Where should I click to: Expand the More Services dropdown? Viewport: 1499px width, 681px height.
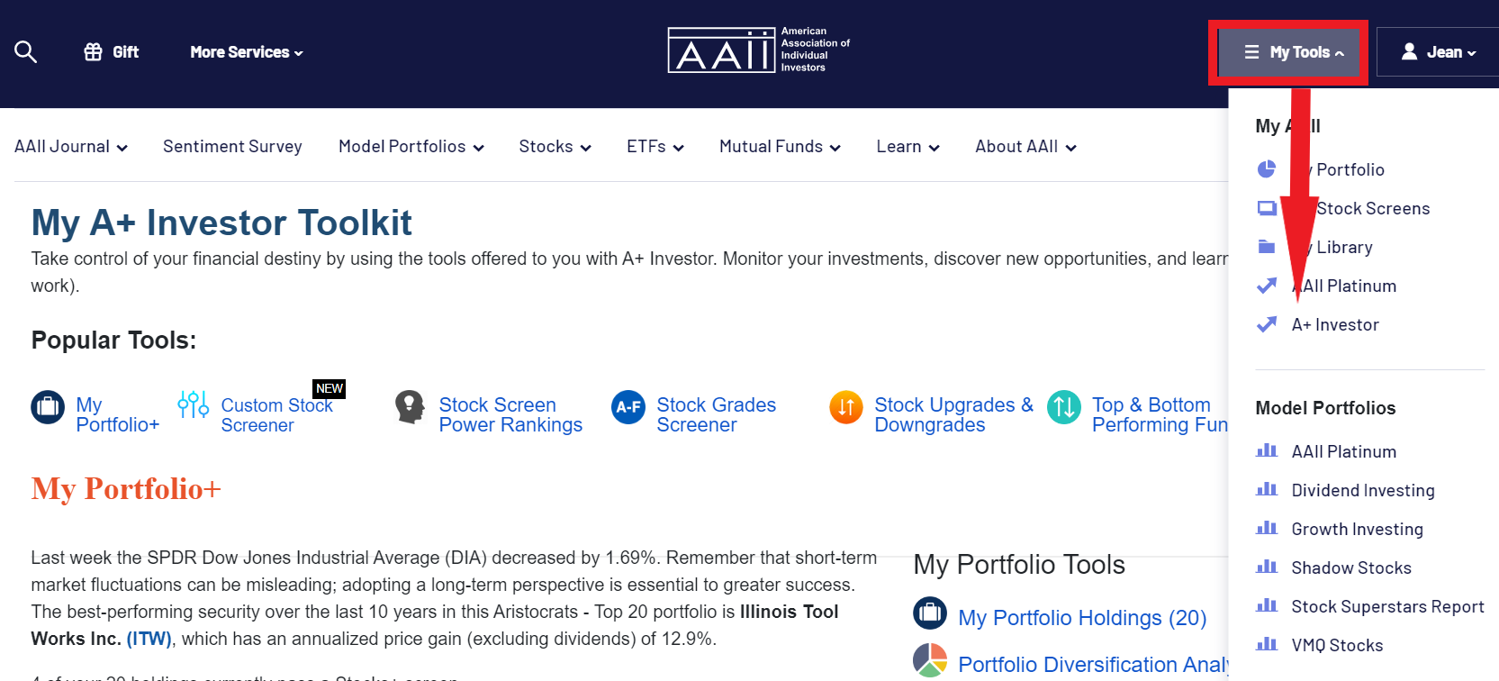[247, 52]
